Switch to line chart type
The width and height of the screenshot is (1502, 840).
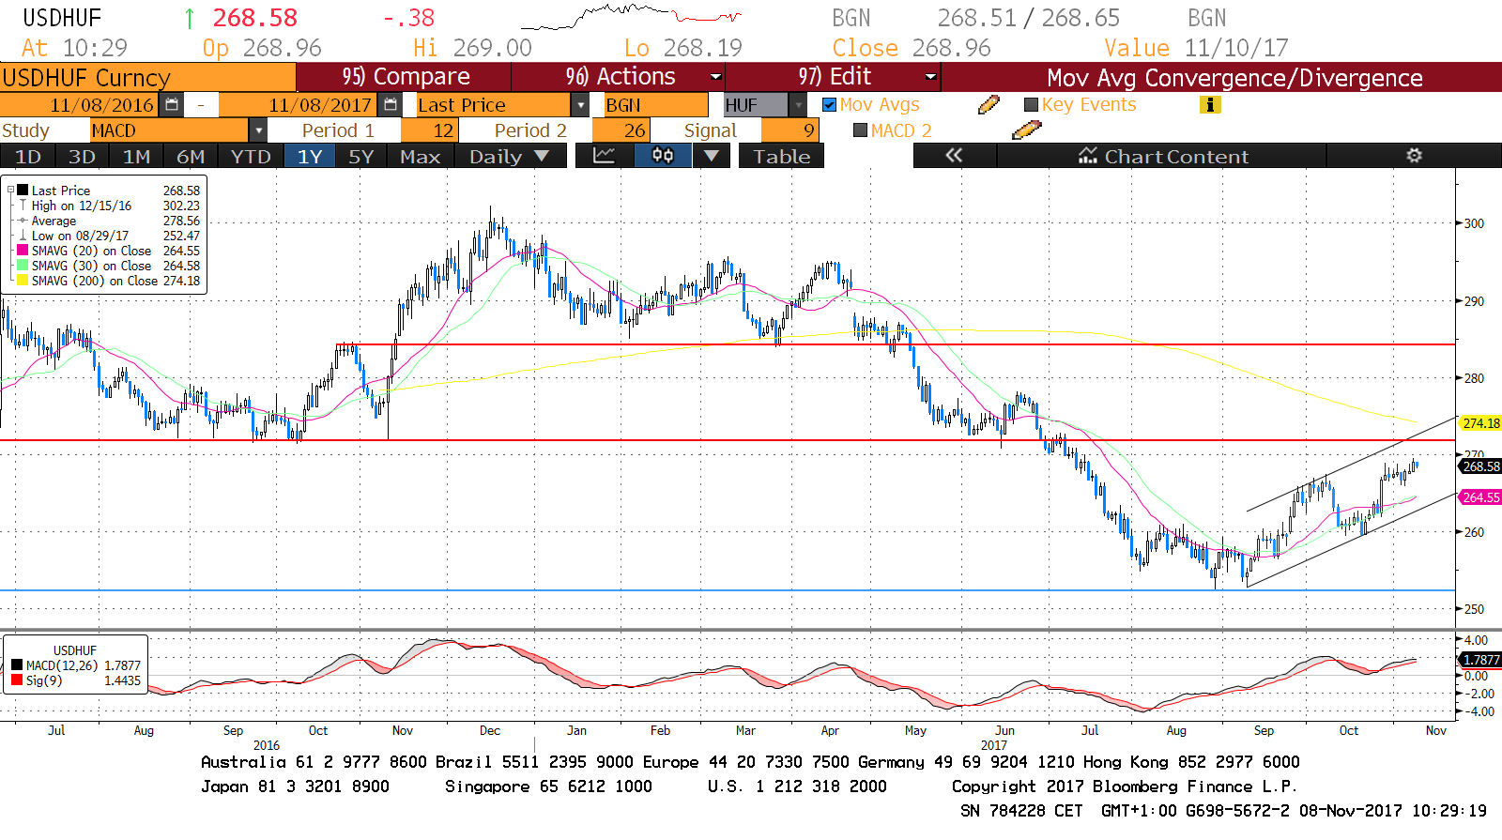604,156
